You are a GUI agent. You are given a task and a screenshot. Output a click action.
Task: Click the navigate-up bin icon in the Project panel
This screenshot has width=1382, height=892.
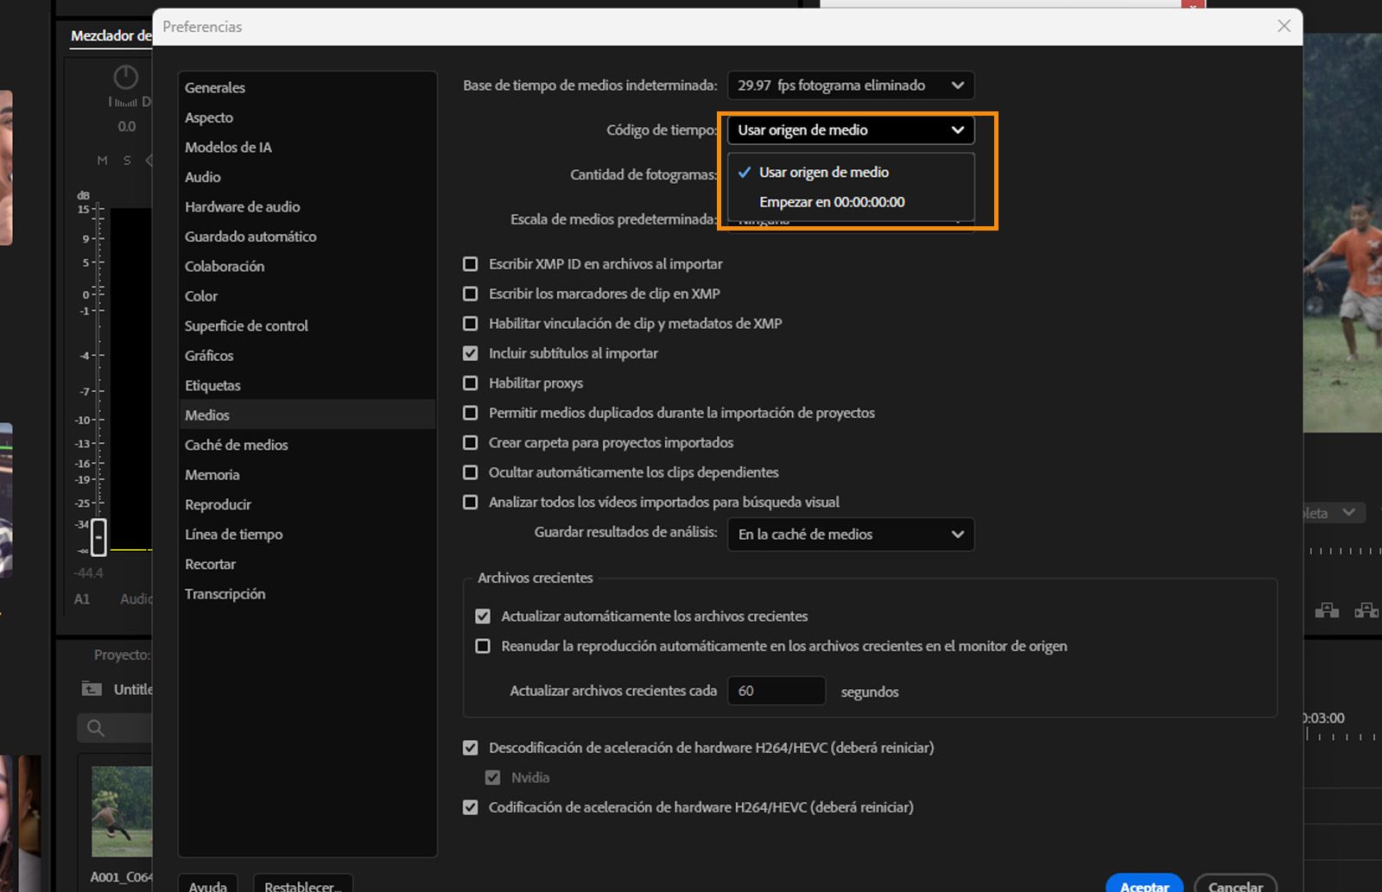pos(91,688)
